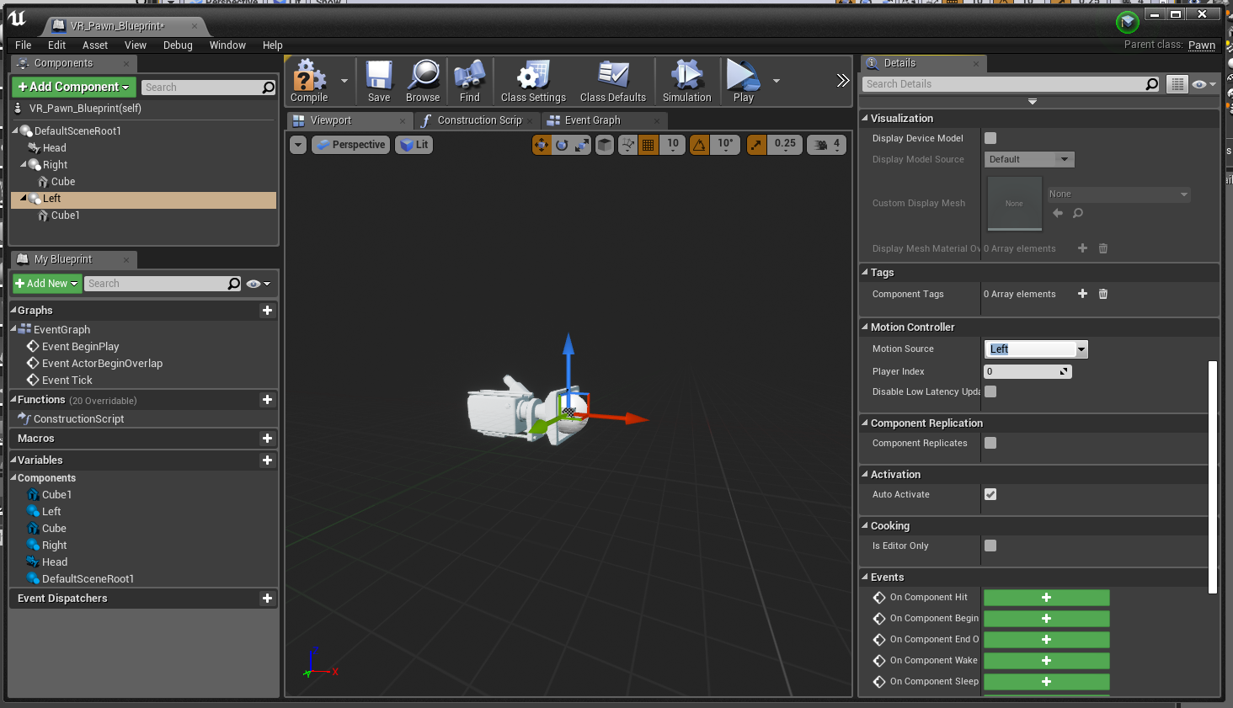Open Compile options dropdown arrow

point(344,81)
